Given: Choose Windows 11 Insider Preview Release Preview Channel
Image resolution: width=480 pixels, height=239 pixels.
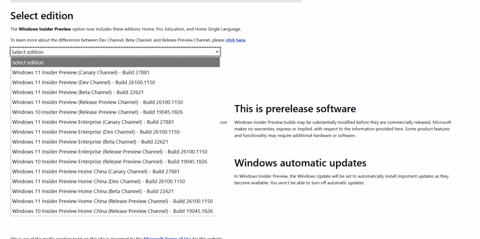Looking at the screenshot, I should coord(97,102).
